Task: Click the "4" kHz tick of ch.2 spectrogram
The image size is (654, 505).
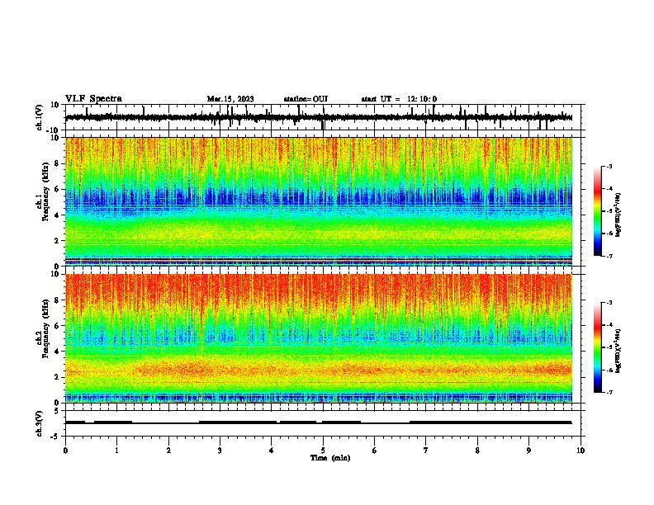Action: pos(57,352)
